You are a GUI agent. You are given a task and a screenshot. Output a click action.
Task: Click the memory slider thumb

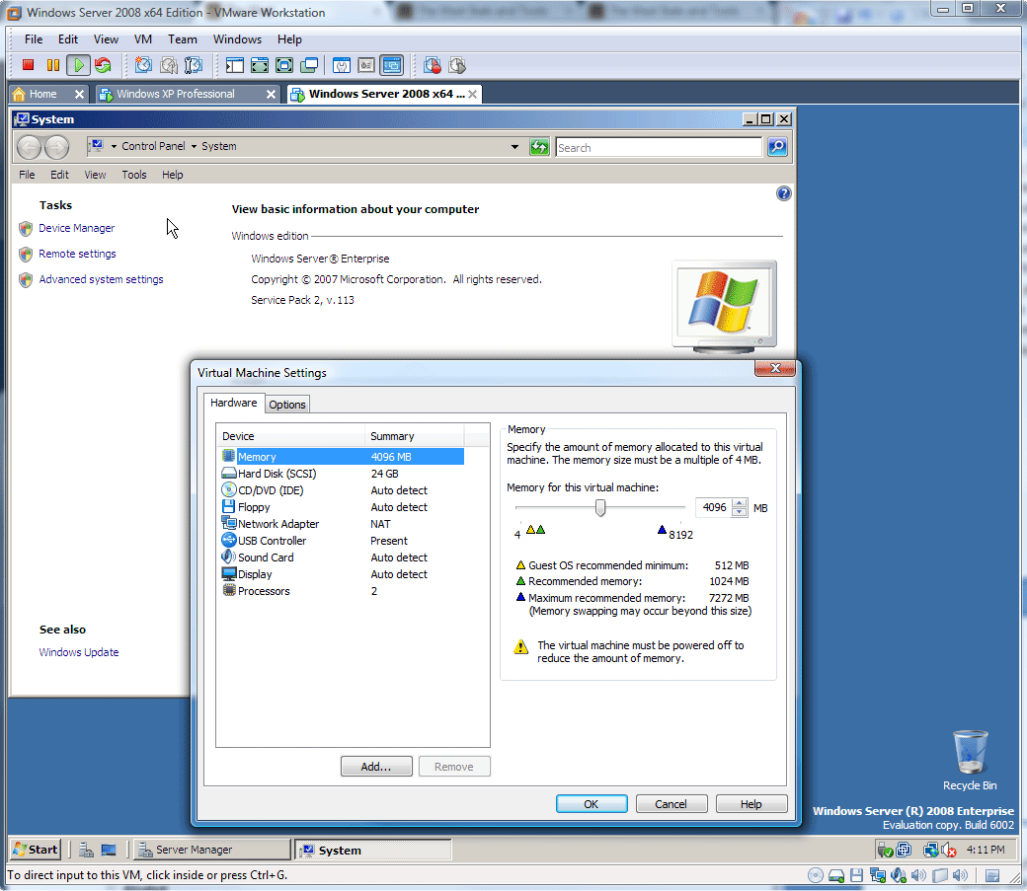(x=600, y=508)
